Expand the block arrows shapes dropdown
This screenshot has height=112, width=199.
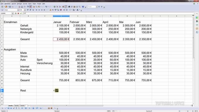[x=31, y=108]
